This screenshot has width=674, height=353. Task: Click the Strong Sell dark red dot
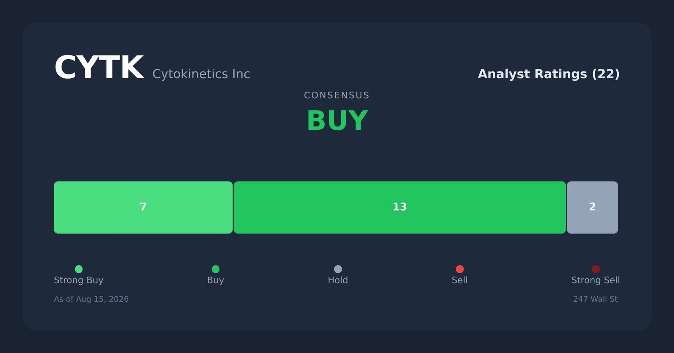[x=596, y=269]
